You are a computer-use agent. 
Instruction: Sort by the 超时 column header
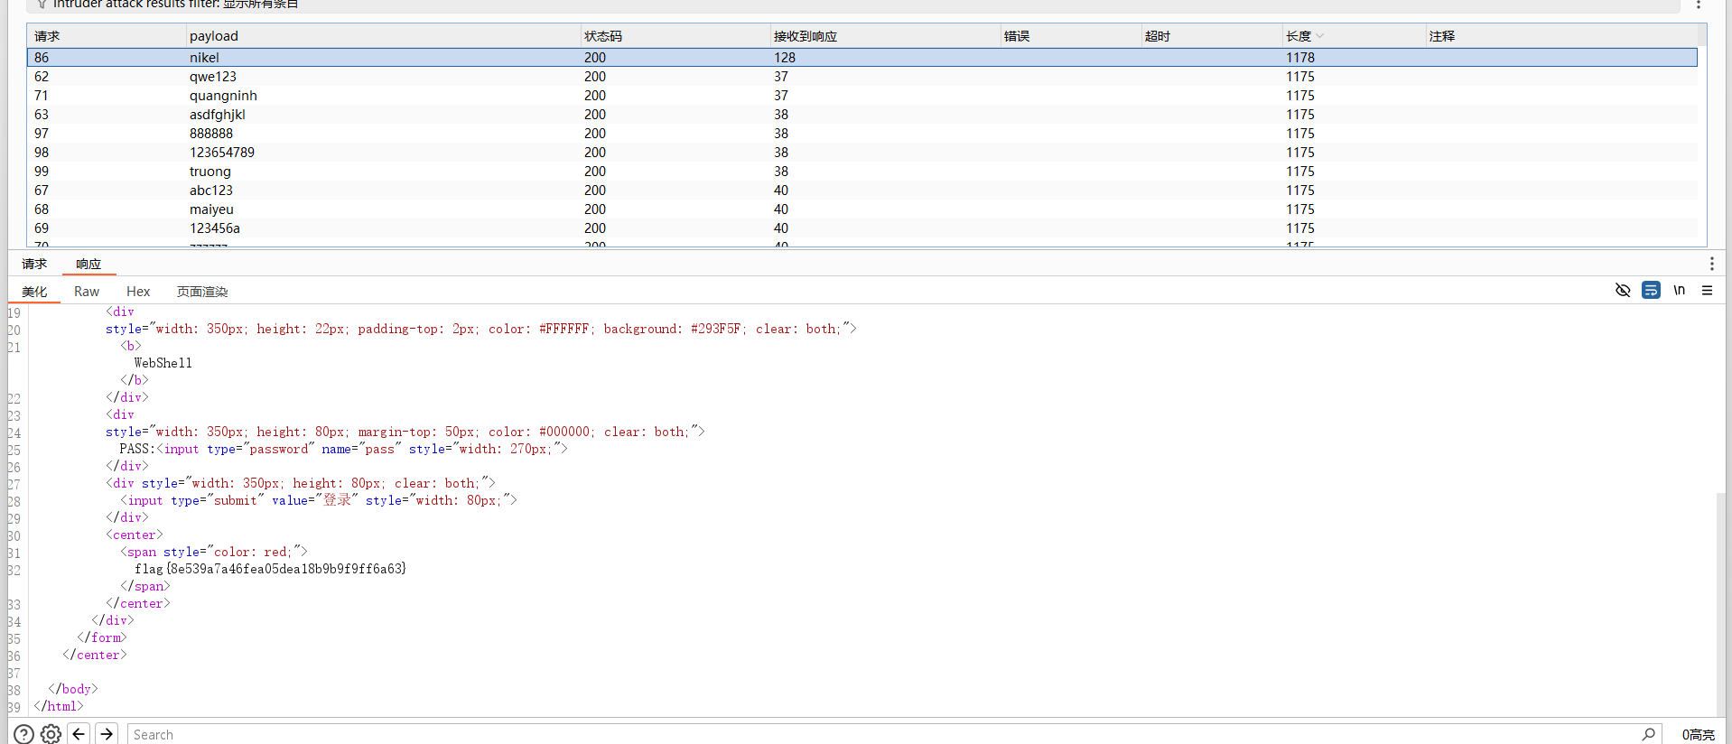click(x=1212, y=36)
